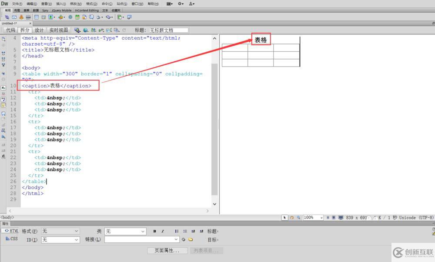
Task: Open the ID dropdown in Properties
Action: 60,239
